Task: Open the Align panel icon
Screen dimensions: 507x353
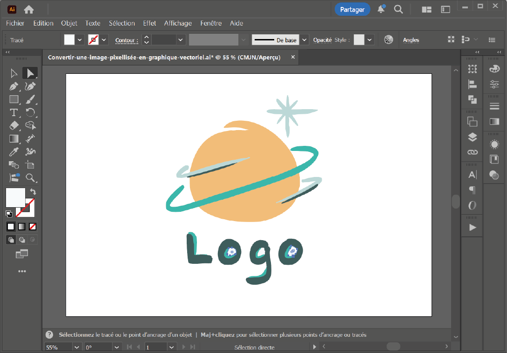Action: (473, 84)
